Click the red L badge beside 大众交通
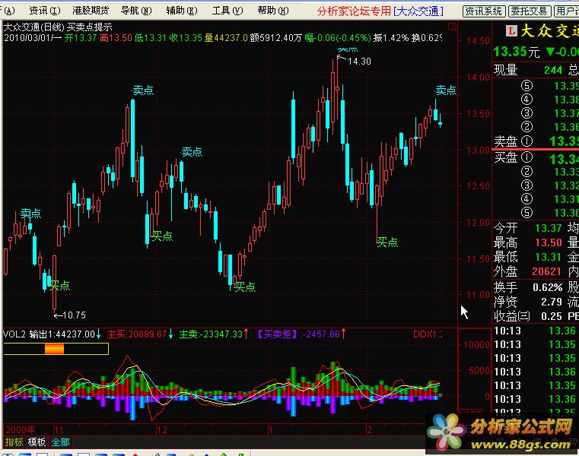 [x=511, y=30]
